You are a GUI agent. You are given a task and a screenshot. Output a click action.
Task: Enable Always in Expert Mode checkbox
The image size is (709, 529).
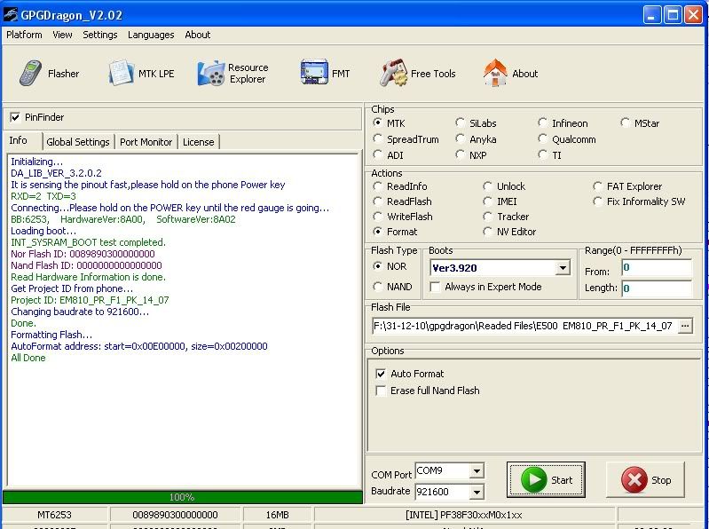click(435, 287)
